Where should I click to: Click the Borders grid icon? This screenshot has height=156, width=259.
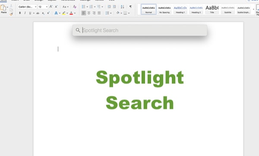[x=125, y=13]
